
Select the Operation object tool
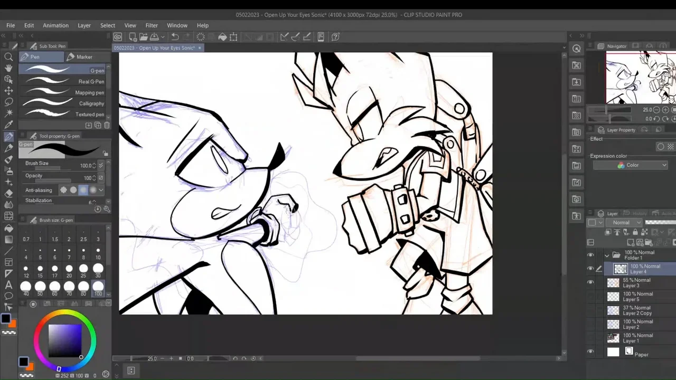(x=8, y=79)
